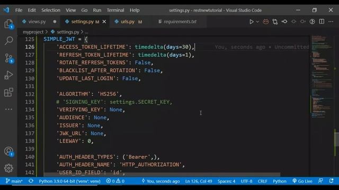The image size is (339, 190).
Task: Switch to the requirements.txt tab
Action: (x=180, y=22)
